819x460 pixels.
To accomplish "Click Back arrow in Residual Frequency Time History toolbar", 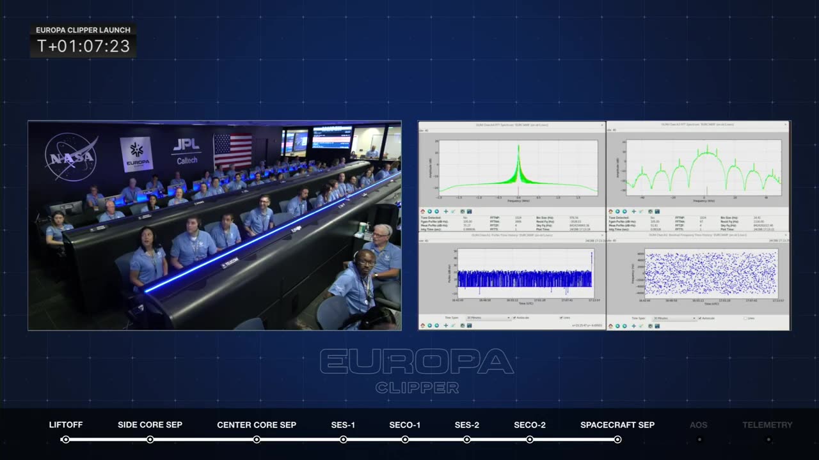I will tap(617, 326).
